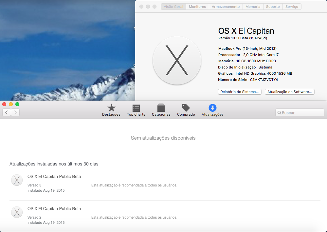Open the Comprado tag icon
Image resolution: width=327 pixels, height=232 pixels.
click(x=186, y=108)
